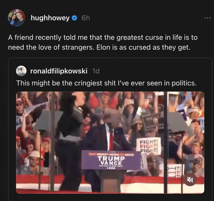Click the 1d quoted post timestamp
214x201 pixels.
click(x=96, y=71)
